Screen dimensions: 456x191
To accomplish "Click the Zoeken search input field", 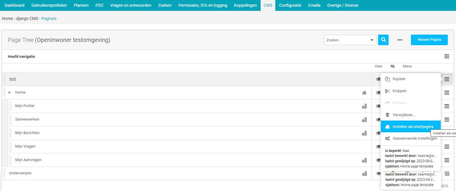I will point(346,40).
